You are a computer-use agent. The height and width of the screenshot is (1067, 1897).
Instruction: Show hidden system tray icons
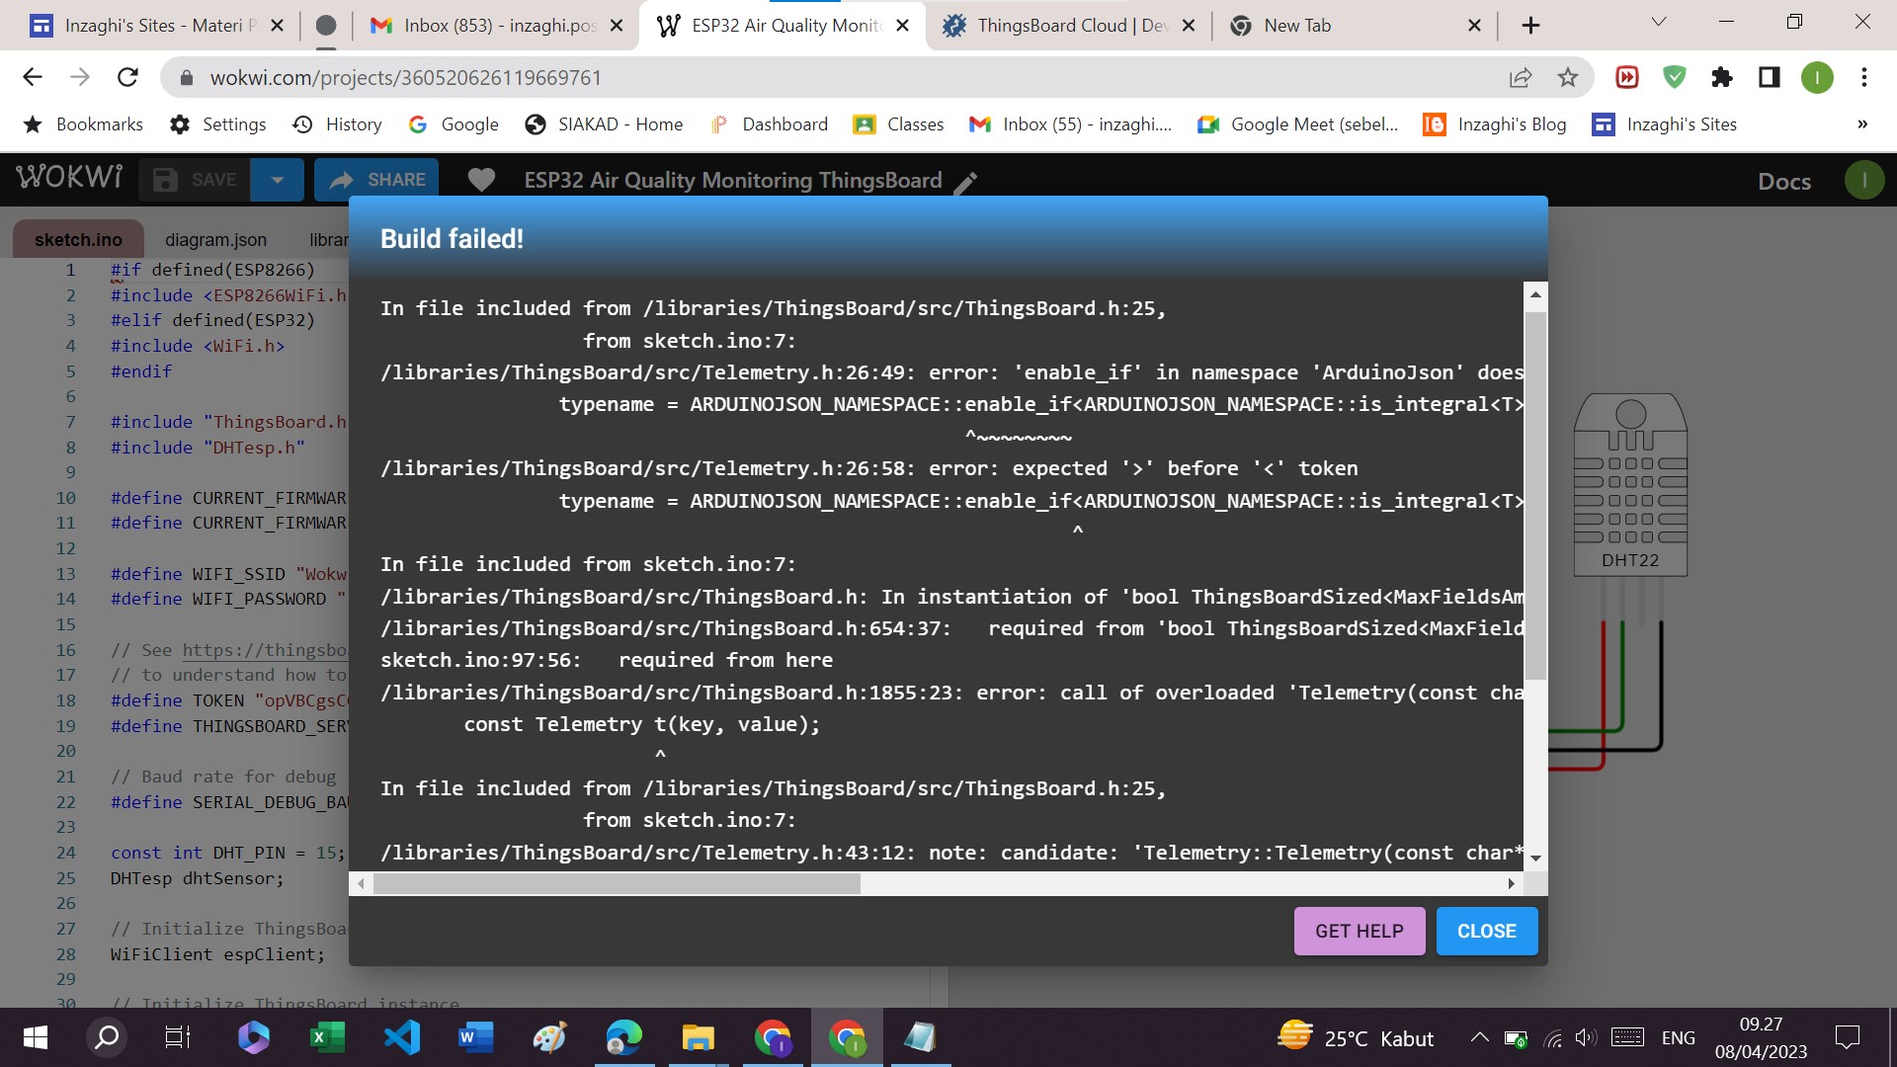tap(1479, 1037)
